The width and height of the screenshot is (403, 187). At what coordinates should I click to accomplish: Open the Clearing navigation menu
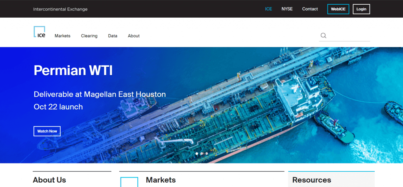[x=89, y=36]
